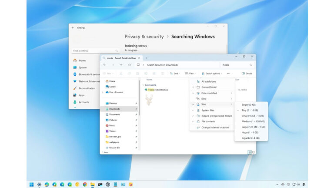
Task: Open the Sort menu
Action: coord(175,73)
